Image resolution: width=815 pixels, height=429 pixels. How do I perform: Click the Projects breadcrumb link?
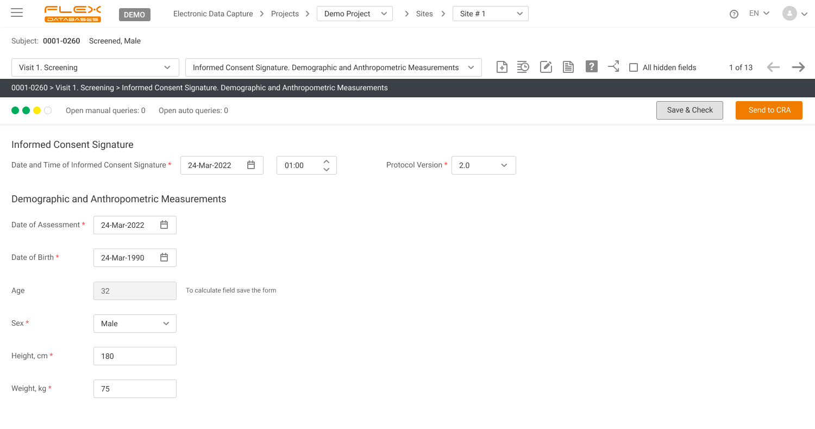pyautogui.click(x=285, y=14)
